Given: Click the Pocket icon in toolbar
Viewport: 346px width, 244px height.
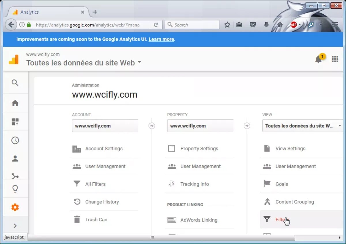Looking at the screenshot, I should pyautogui.click(x=253, y=25).
